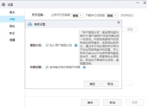Click 取消 in the 高级设置 dialog
The width and height of the screenshot is (147, 108).
click(x=110, y=84)
